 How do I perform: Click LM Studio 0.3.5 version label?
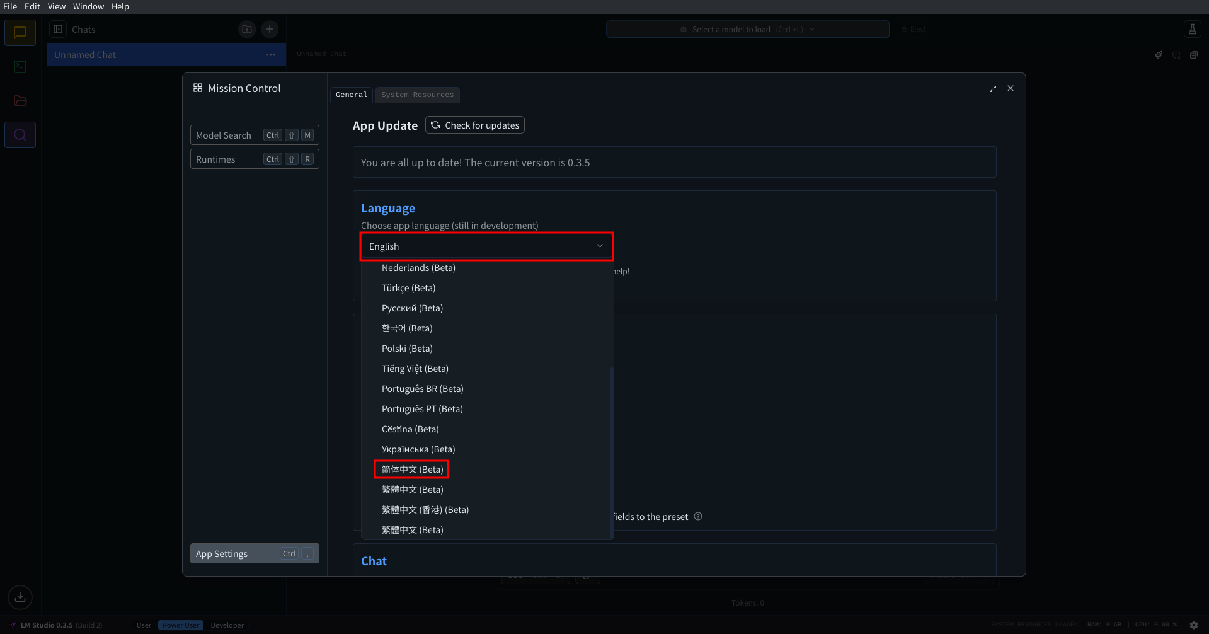point(47,625)
